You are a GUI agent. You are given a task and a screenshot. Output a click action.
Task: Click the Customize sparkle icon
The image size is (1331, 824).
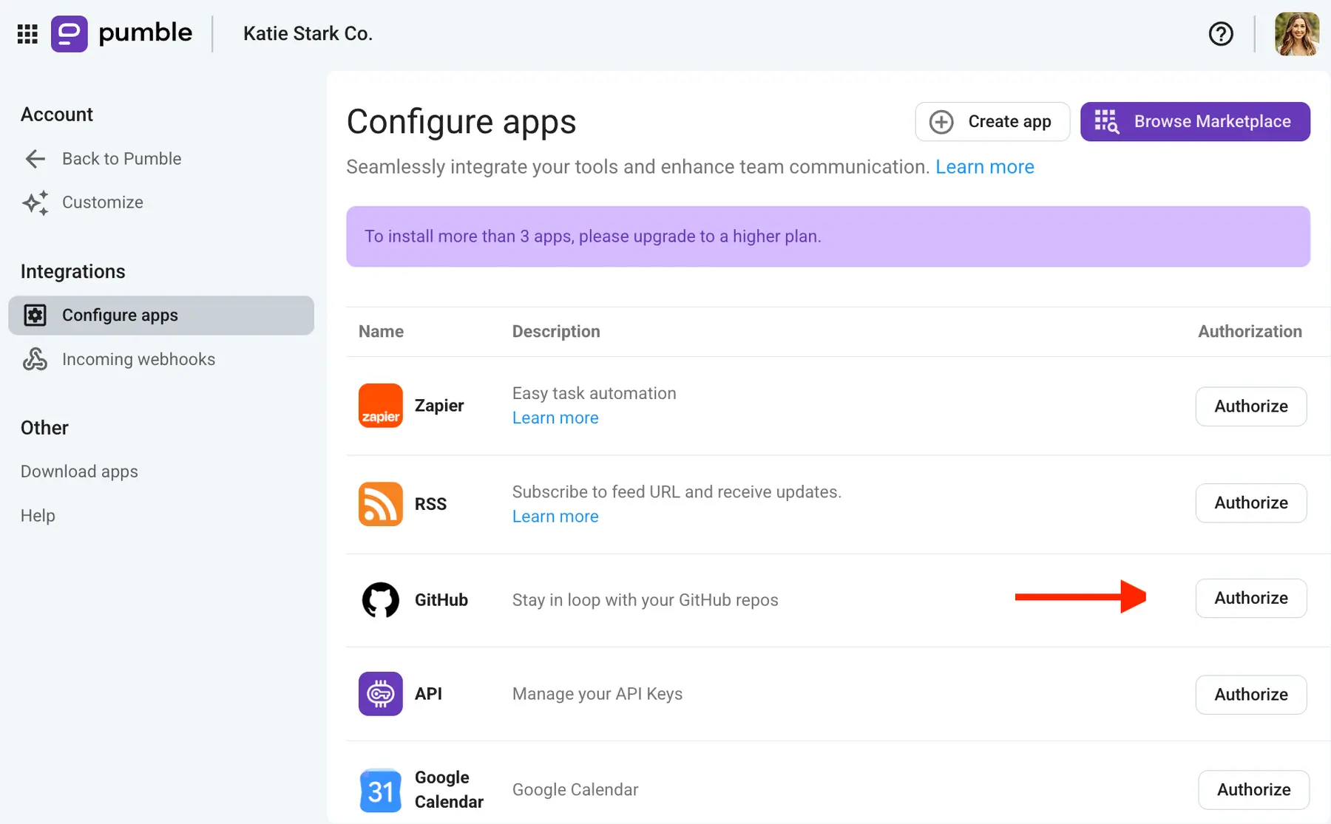pos(35,202)
